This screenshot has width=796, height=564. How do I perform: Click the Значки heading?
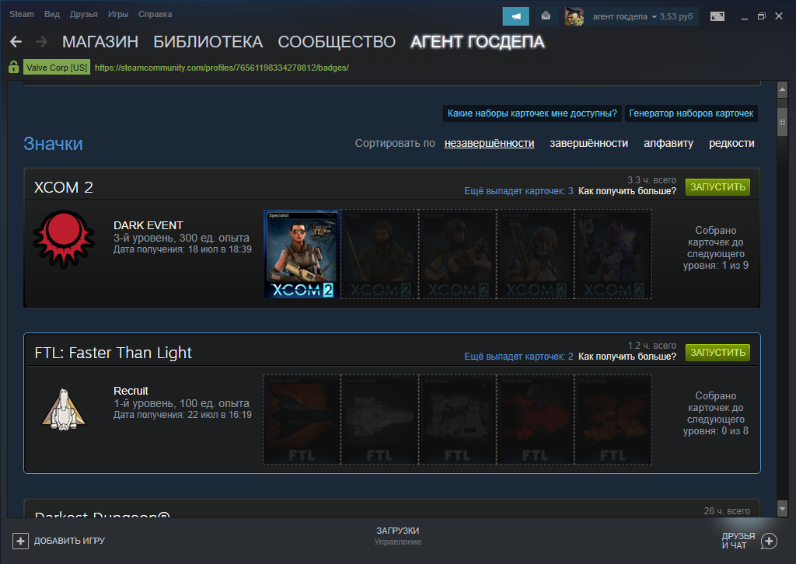coord(53,144)
